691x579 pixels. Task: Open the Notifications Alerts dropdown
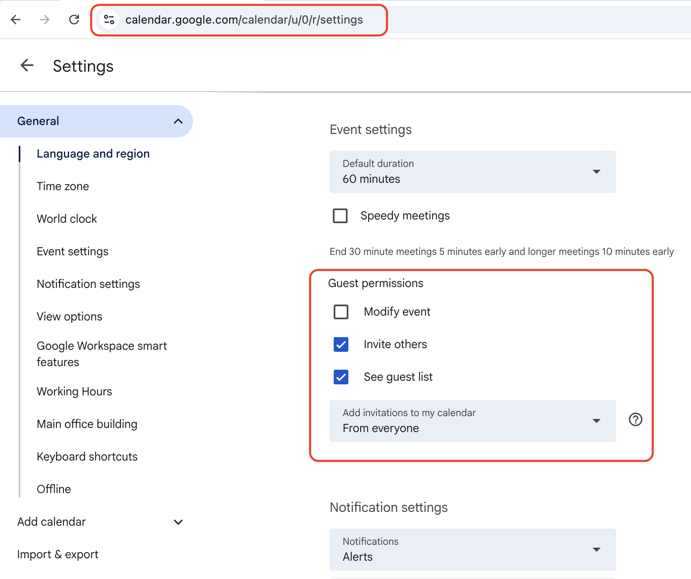tap(472, 550)
